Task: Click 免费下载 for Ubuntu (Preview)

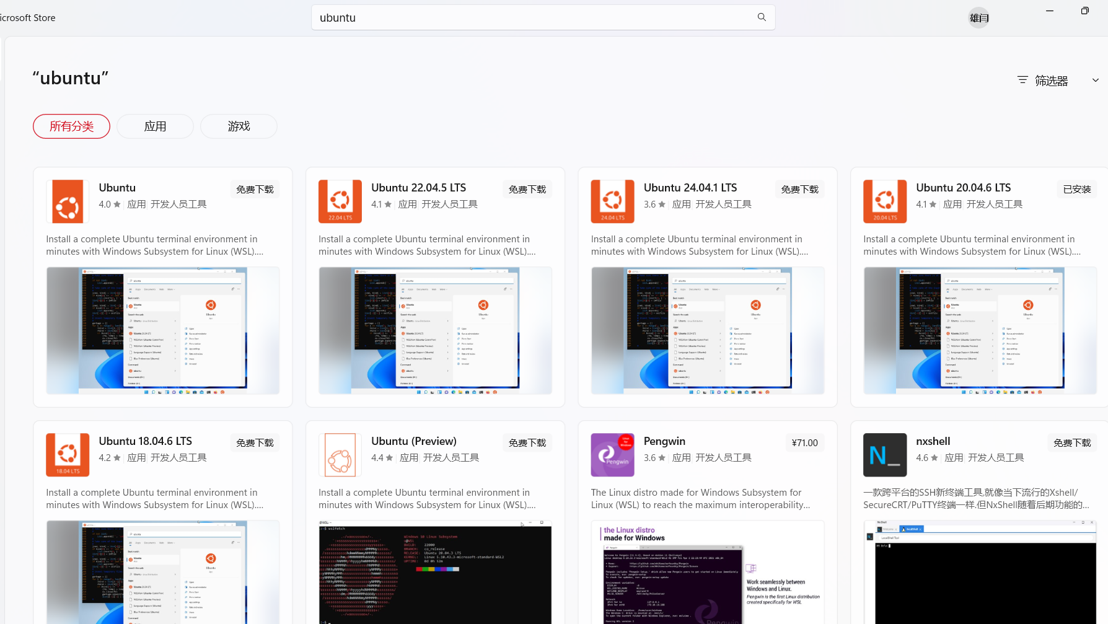Action: coord(527,443)
